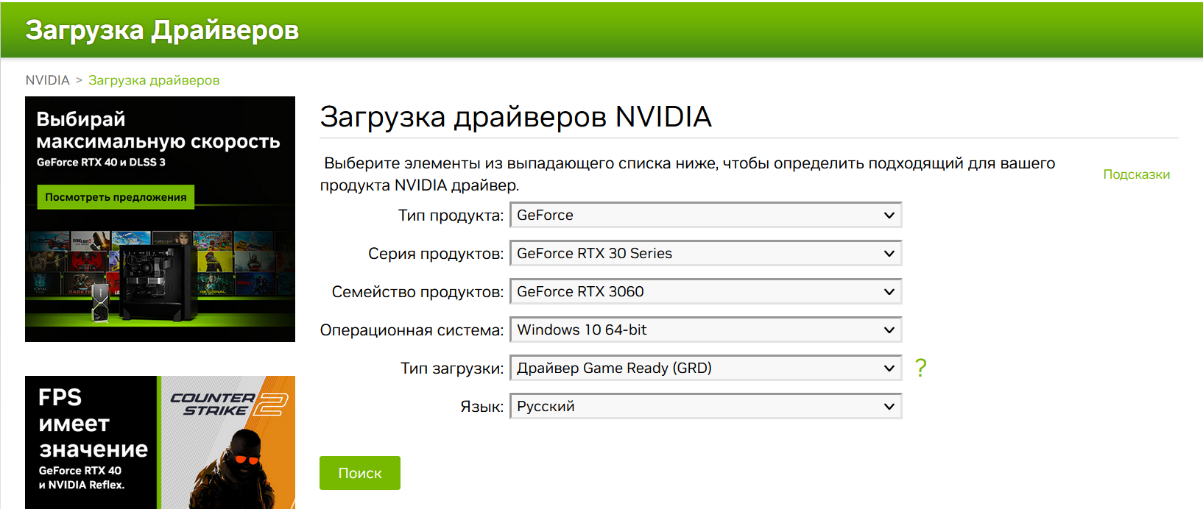This screenshot has width=1203, height=509.
Task: Open the Семейство продуктов combo box
Action: 705,292
